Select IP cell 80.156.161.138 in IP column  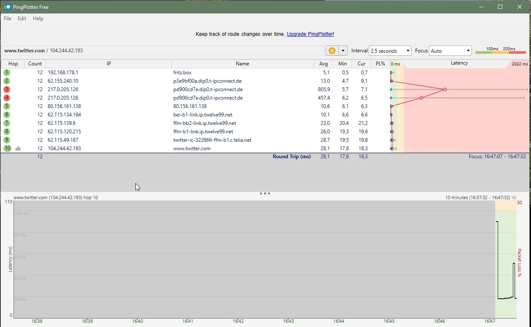(x=64, y=106)
